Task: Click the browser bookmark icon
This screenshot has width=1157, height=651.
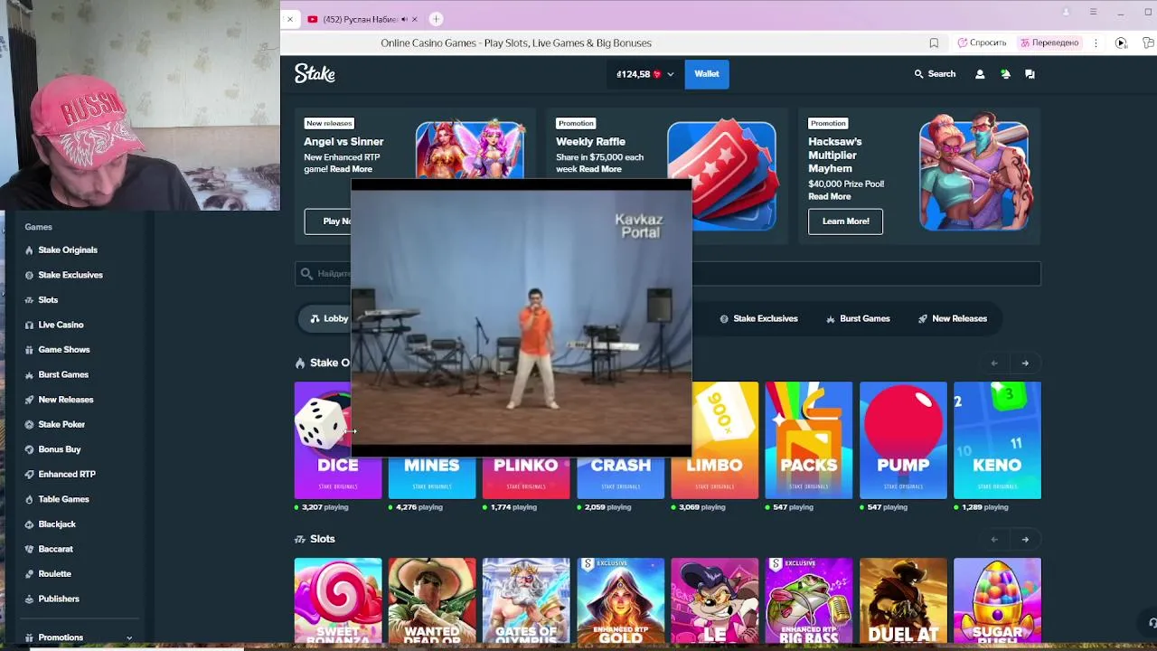Action: tap(934, 42)
